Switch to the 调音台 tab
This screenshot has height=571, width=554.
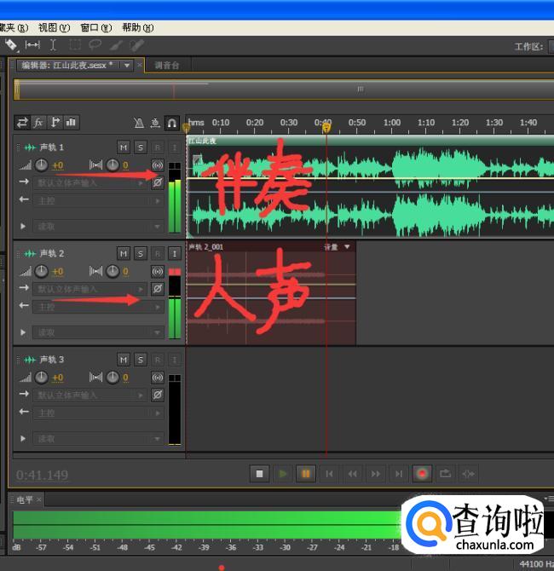coord(167,65)
